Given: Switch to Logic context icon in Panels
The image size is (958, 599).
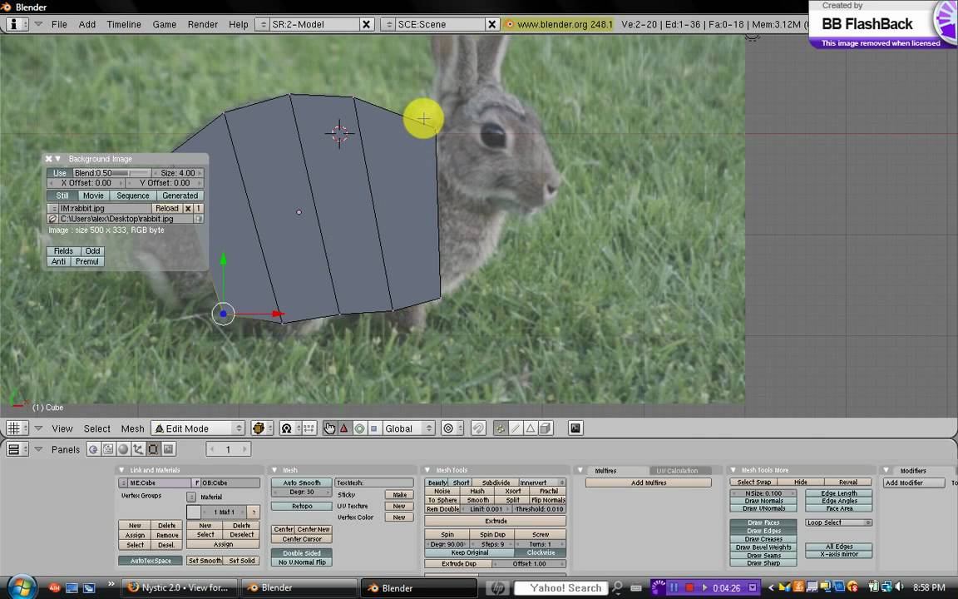Looking at the screenshot, I should (x=93, y=449).
